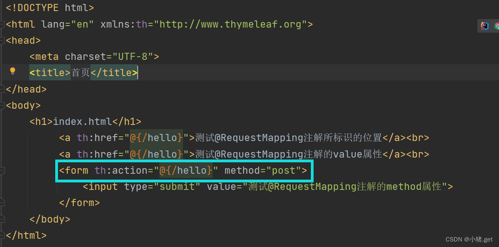Click the "post" method attribute value
Viewport: 499px width, 247px height.
point(281,171)
